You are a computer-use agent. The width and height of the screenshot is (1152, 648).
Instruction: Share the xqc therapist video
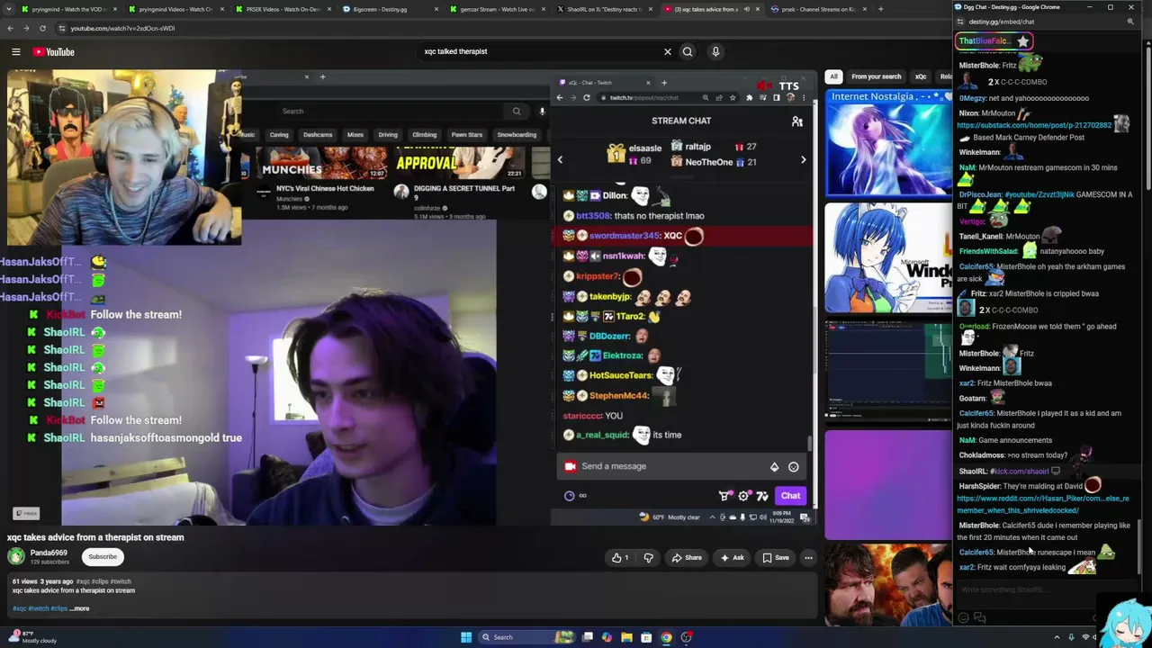click(687, 558)
